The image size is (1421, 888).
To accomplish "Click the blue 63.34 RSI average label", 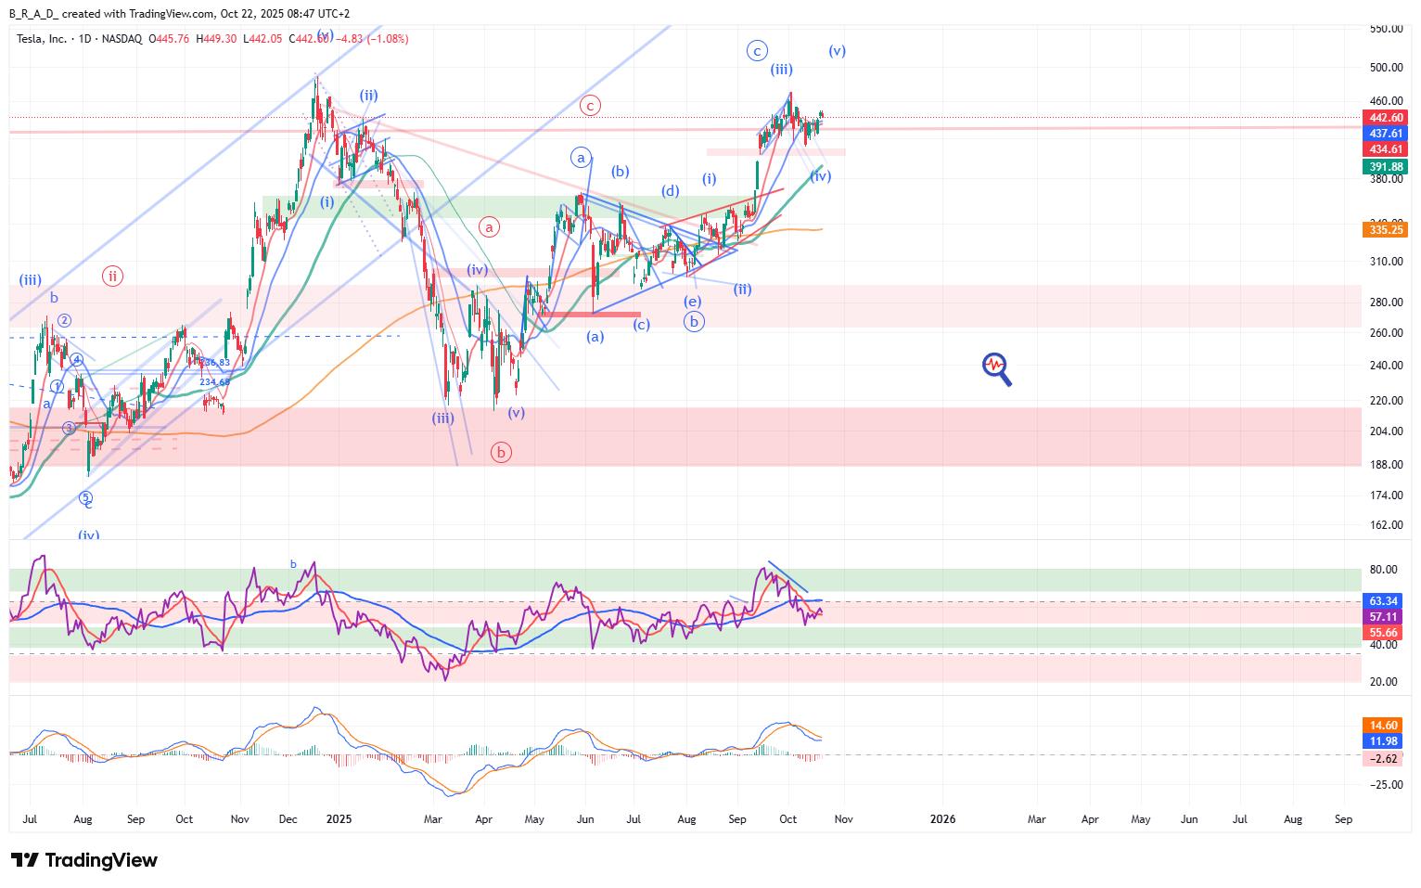I will click(1384, 601).
